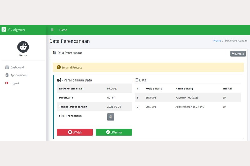Screen dimensions: 250x166
Task: Click the CV Algroup brand title
Action: click(16, 30)
